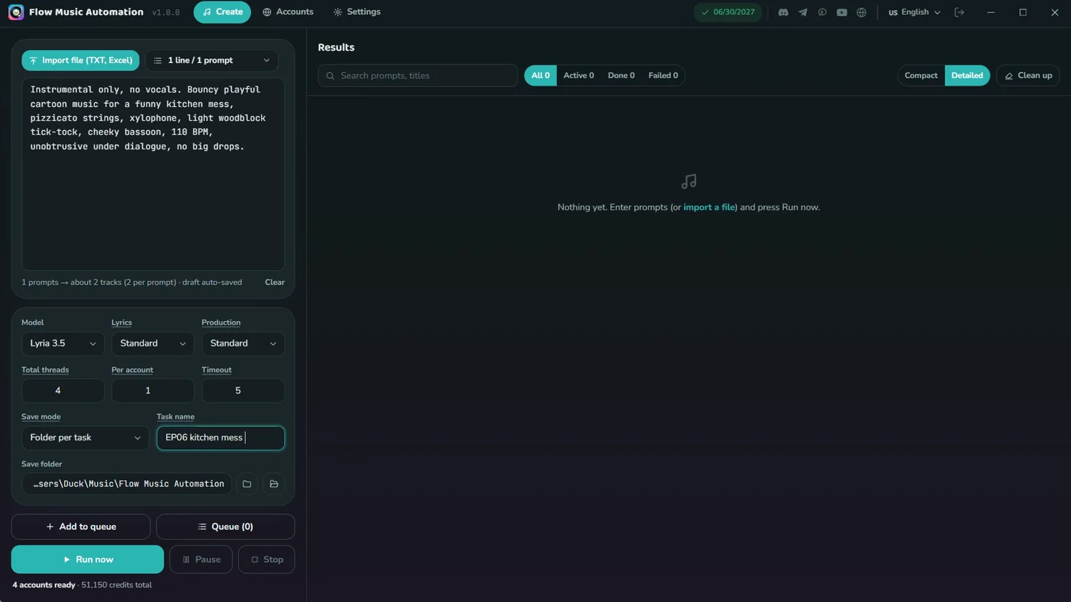1071x602 pixels.
Task: Click the chat bubble icon in title bar
Action: [x=822, y=12]
